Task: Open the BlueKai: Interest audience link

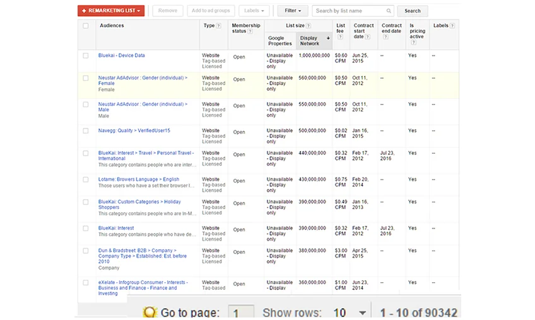Action: [116, 228]
